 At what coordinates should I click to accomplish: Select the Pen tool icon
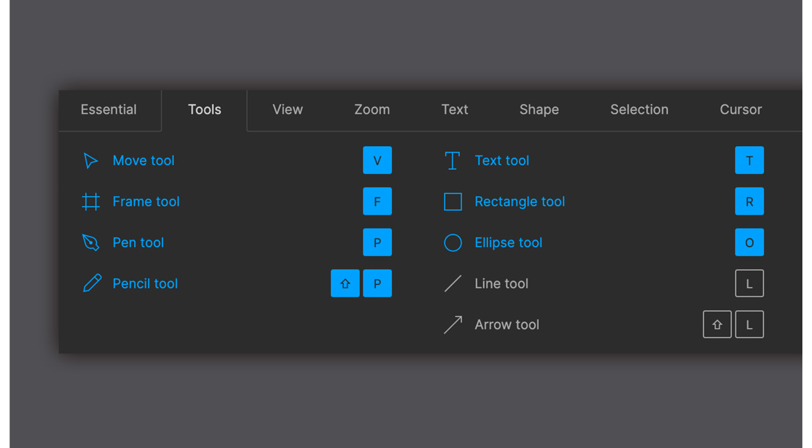point(91,242)
